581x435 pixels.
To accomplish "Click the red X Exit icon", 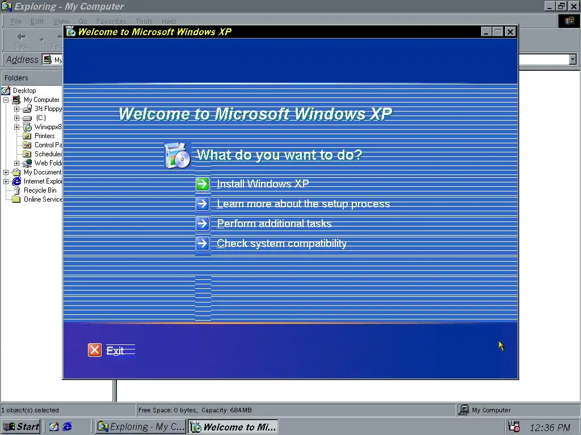I will (95, 350).
